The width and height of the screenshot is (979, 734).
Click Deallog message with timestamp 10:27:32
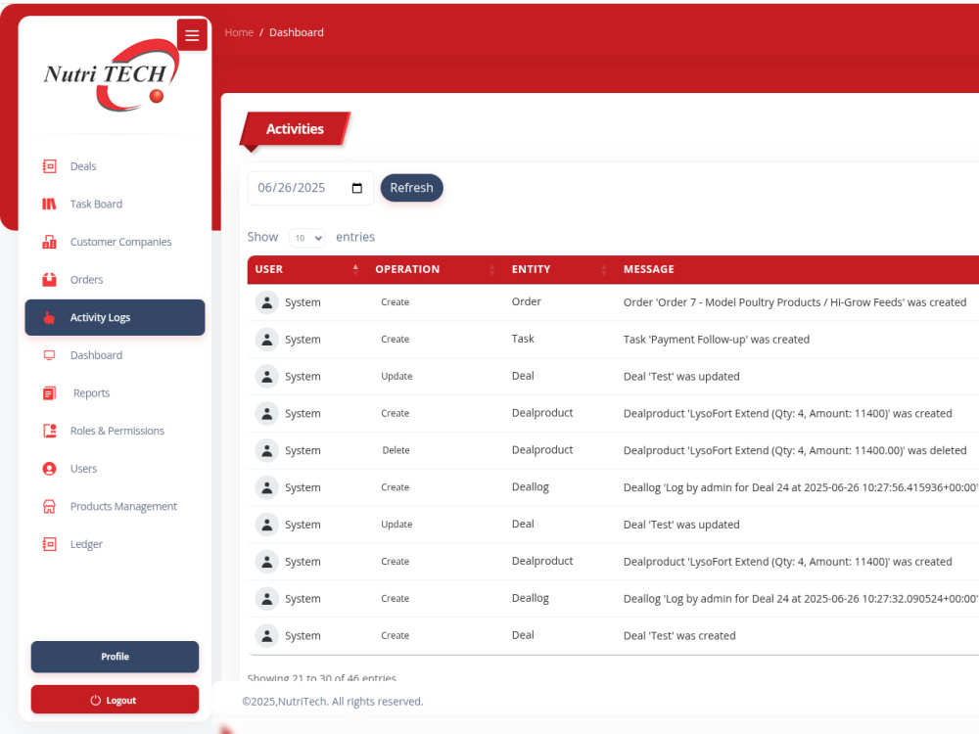click(801, 599)
